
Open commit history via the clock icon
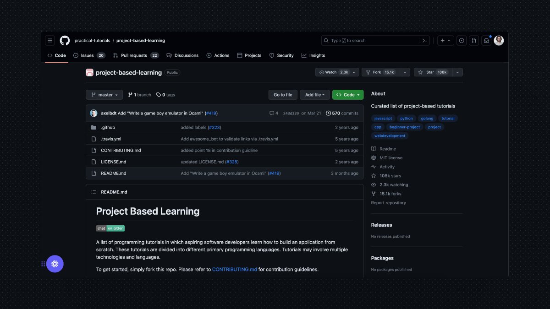328,113
